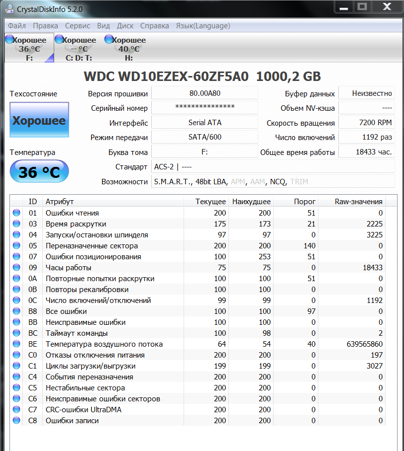Click the Текущее column header
The width and height of the screenshot is (404, 451).
[206, 202]
